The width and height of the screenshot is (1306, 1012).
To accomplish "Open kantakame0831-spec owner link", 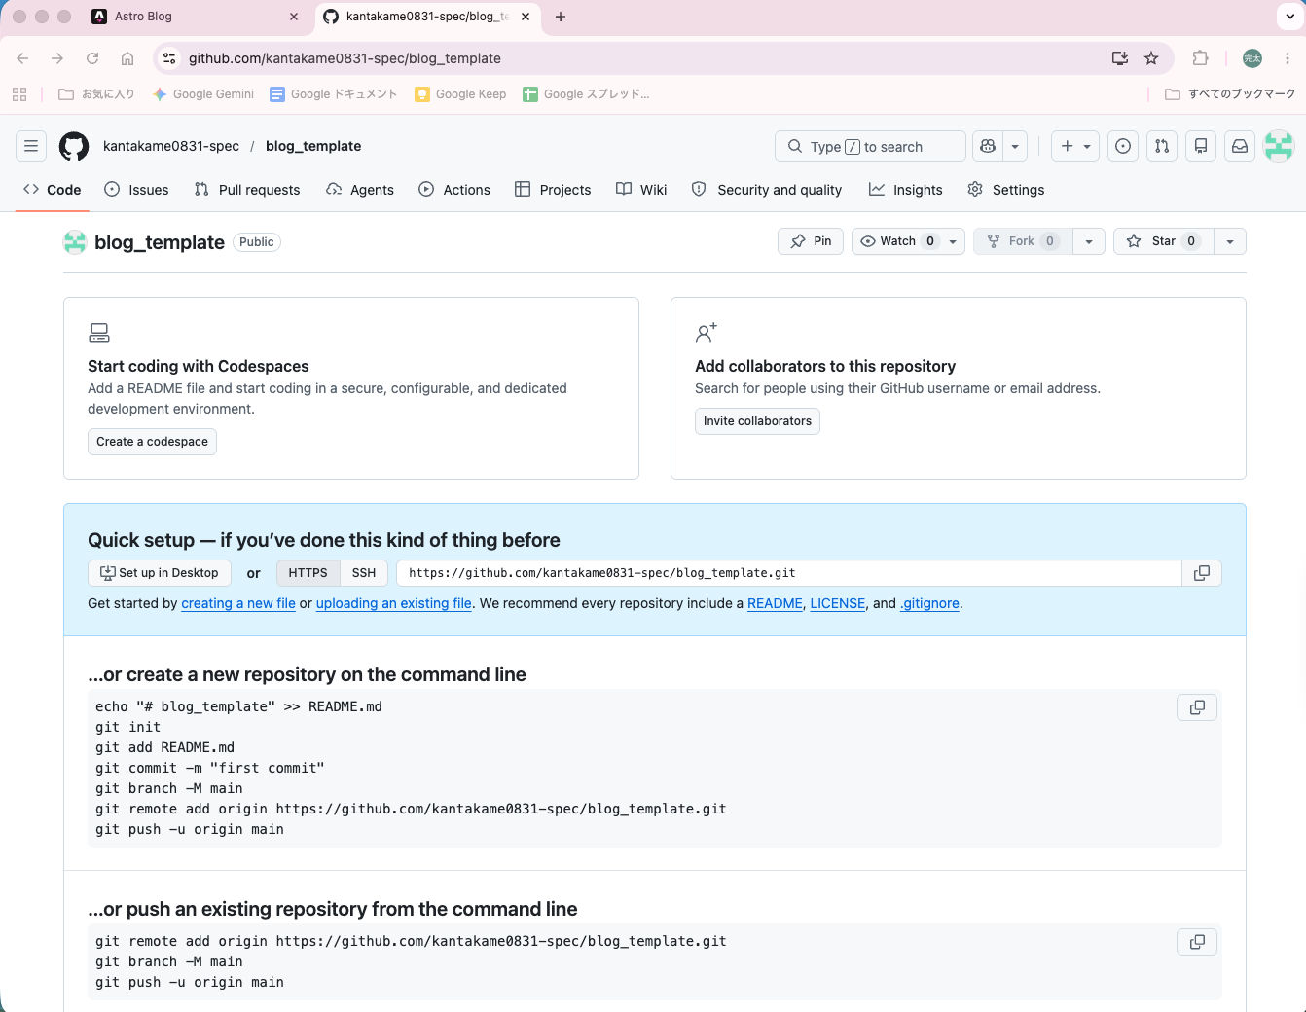I will [x=171, y=146].
